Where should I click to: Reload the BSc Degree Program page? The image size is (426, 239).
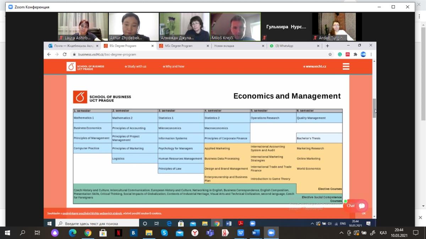[65, 55]
